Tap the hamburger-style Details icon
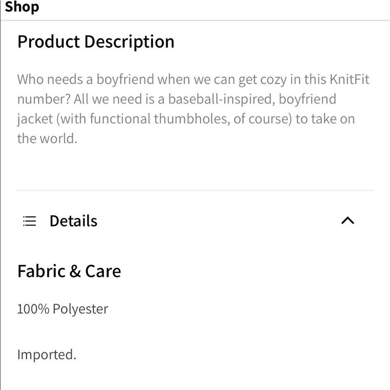This screenshot has width=390, height=390. (x=29, y=221)
